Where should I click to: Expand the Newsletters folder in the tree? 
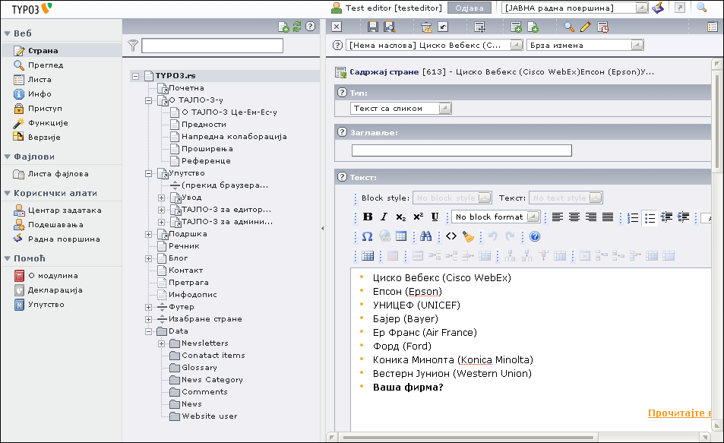pyautogui.click(x=162, y=343)
